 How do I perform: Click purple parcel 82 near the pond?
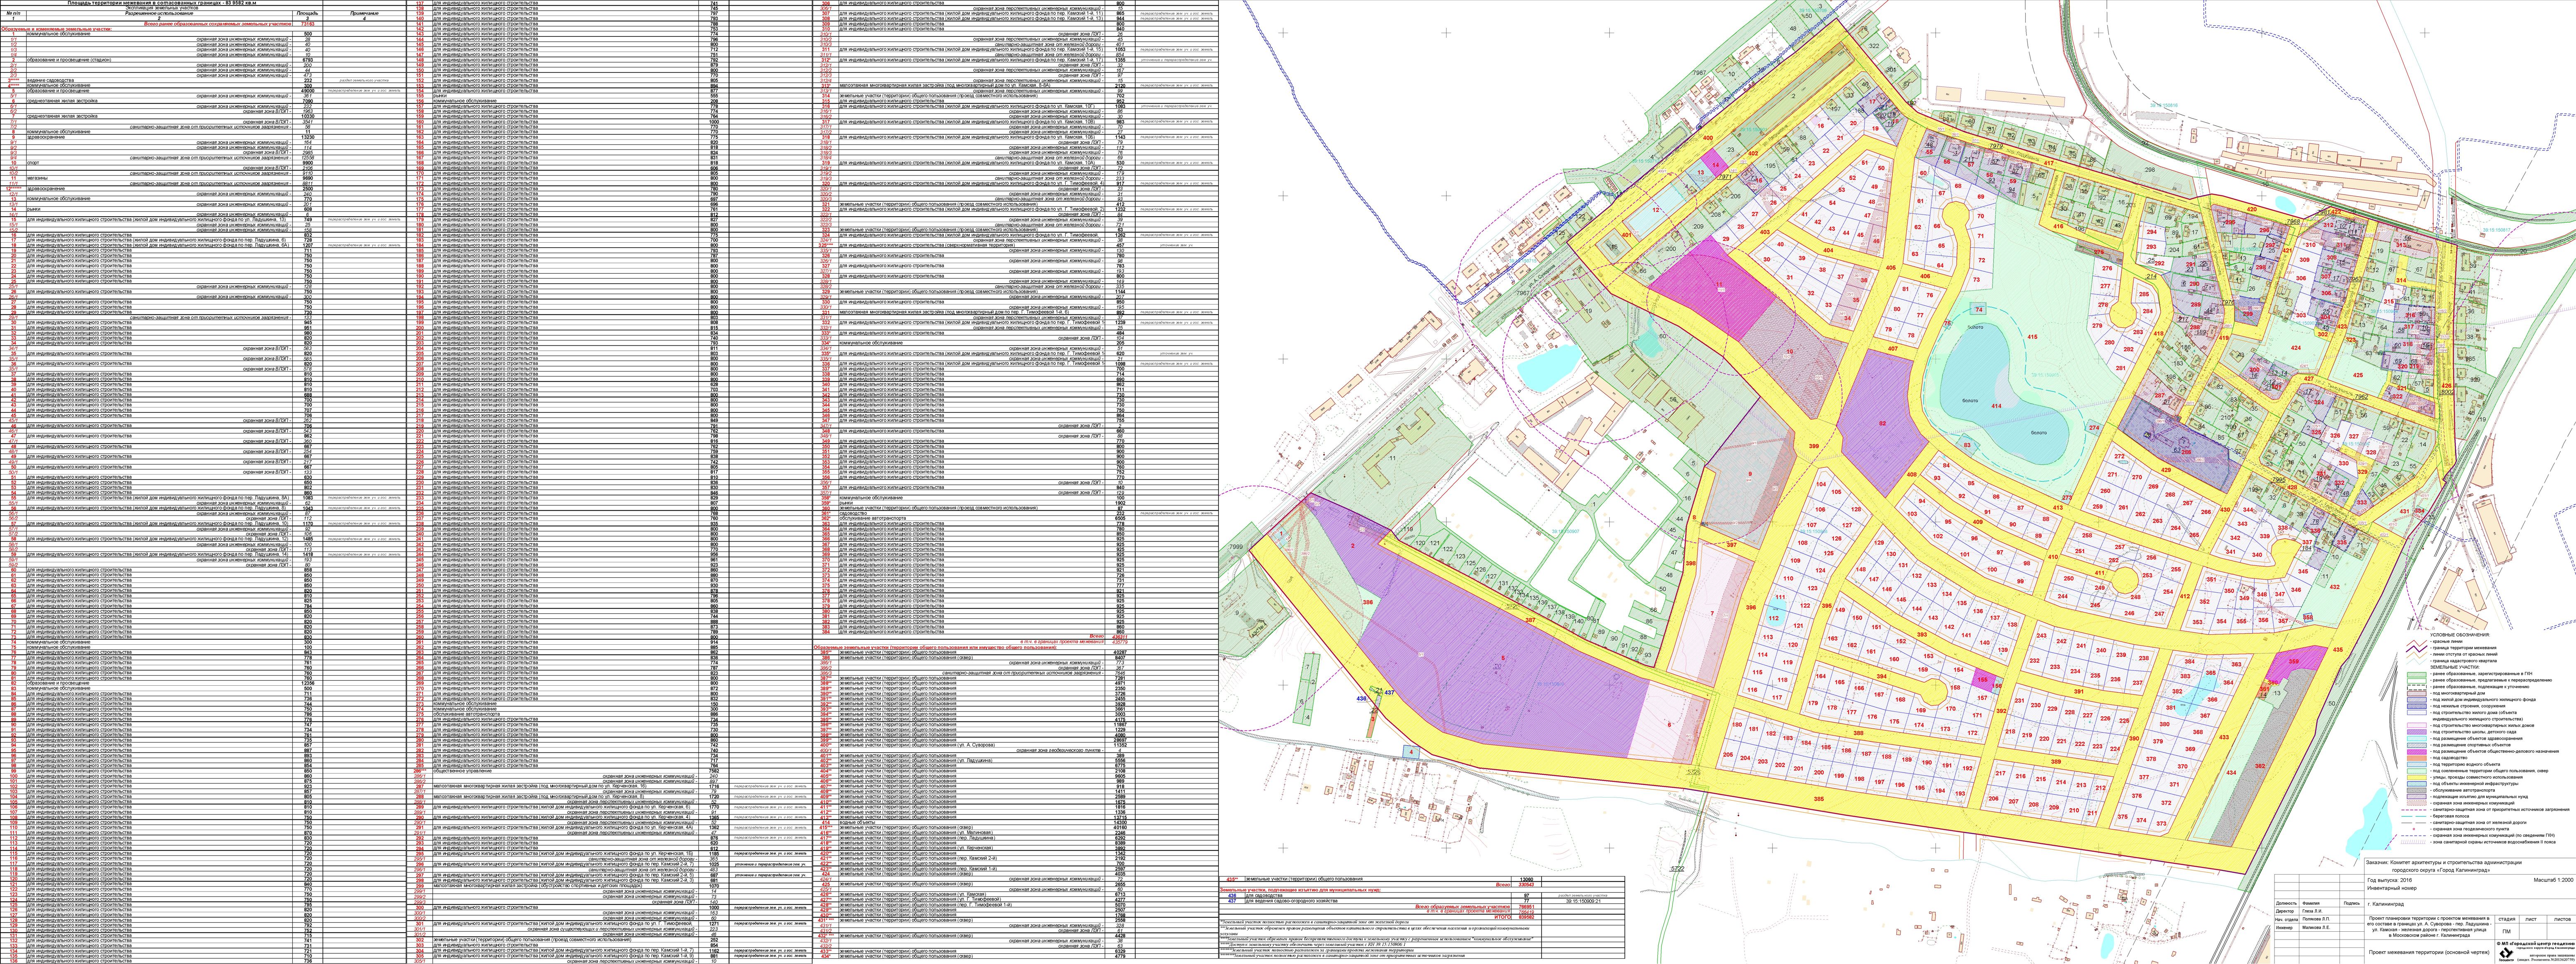[1883, 424]
